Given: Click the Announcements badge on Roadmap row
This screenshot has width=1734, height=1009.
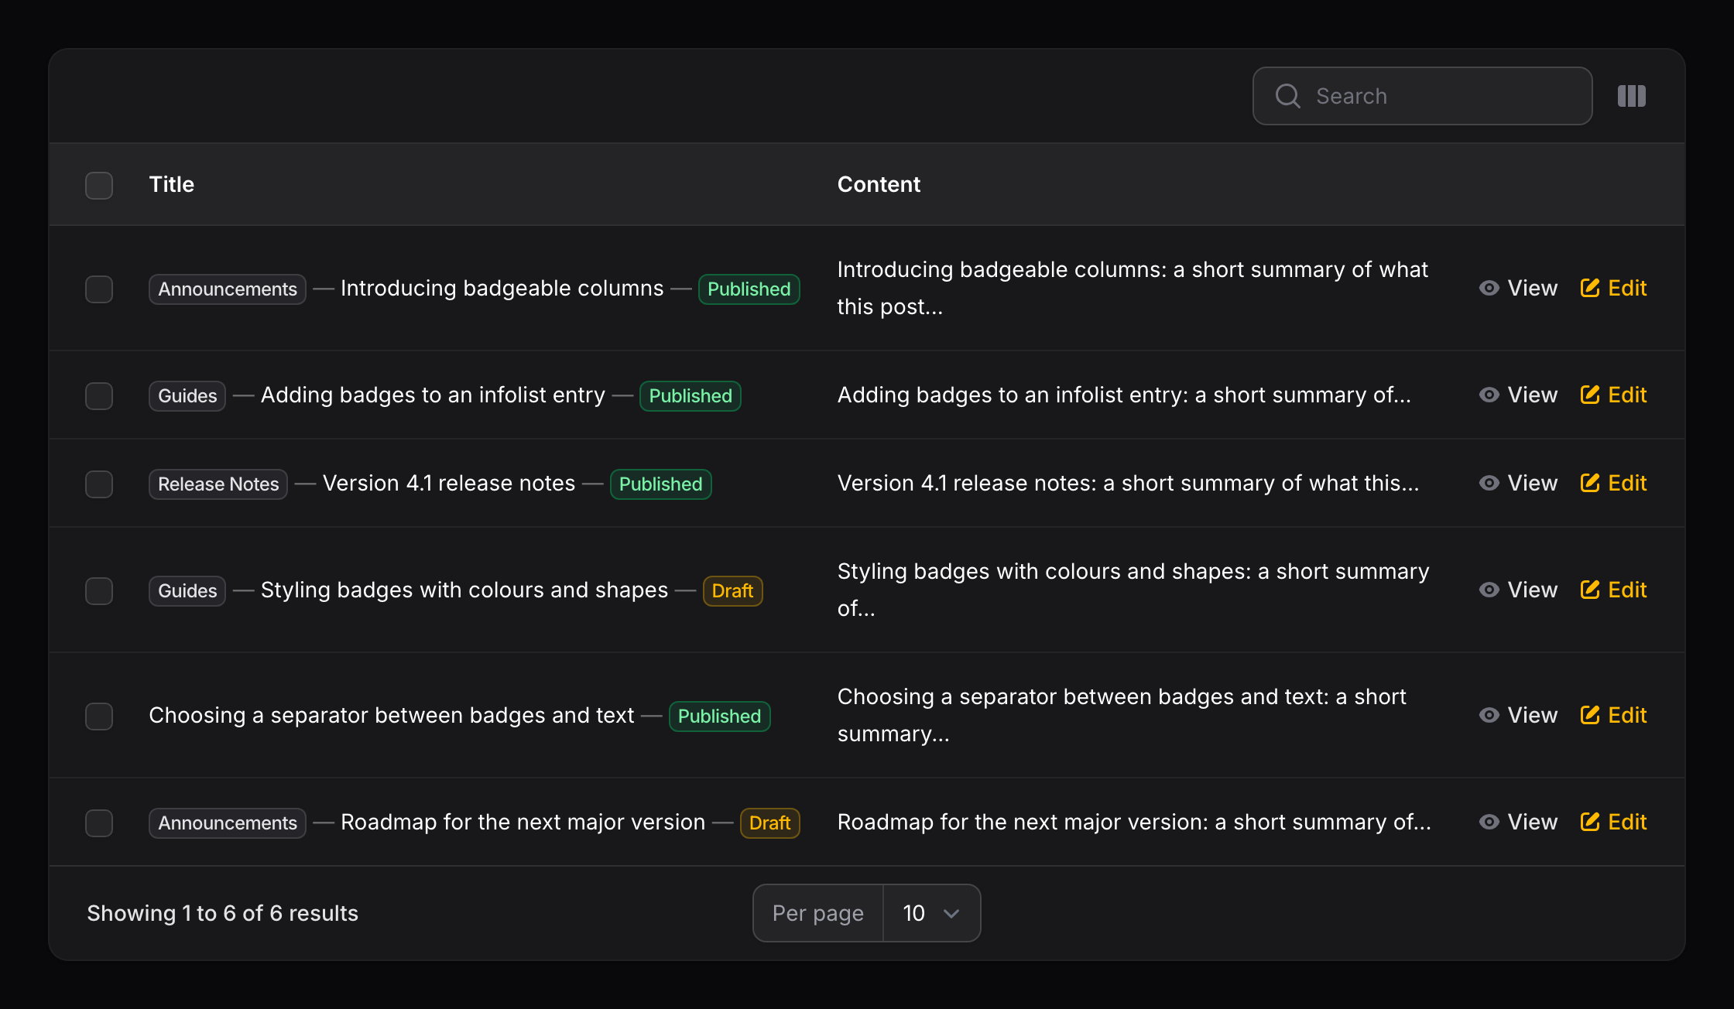Looking at the screenshot, I should (228, 823).
